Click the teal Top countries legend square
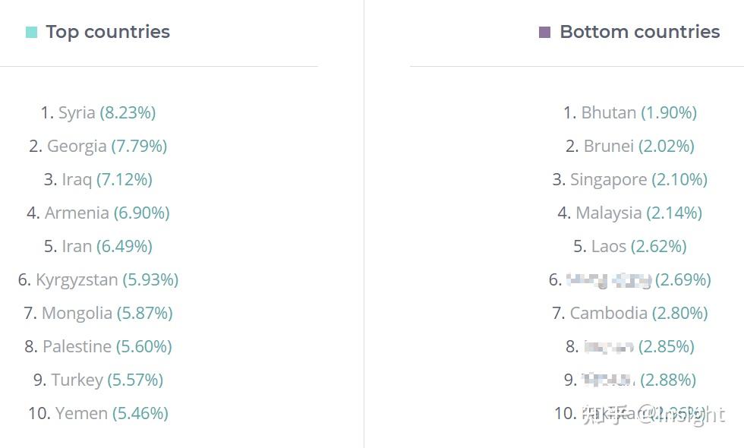The height and width of the screenshot is (448, 744). point(31,32)
